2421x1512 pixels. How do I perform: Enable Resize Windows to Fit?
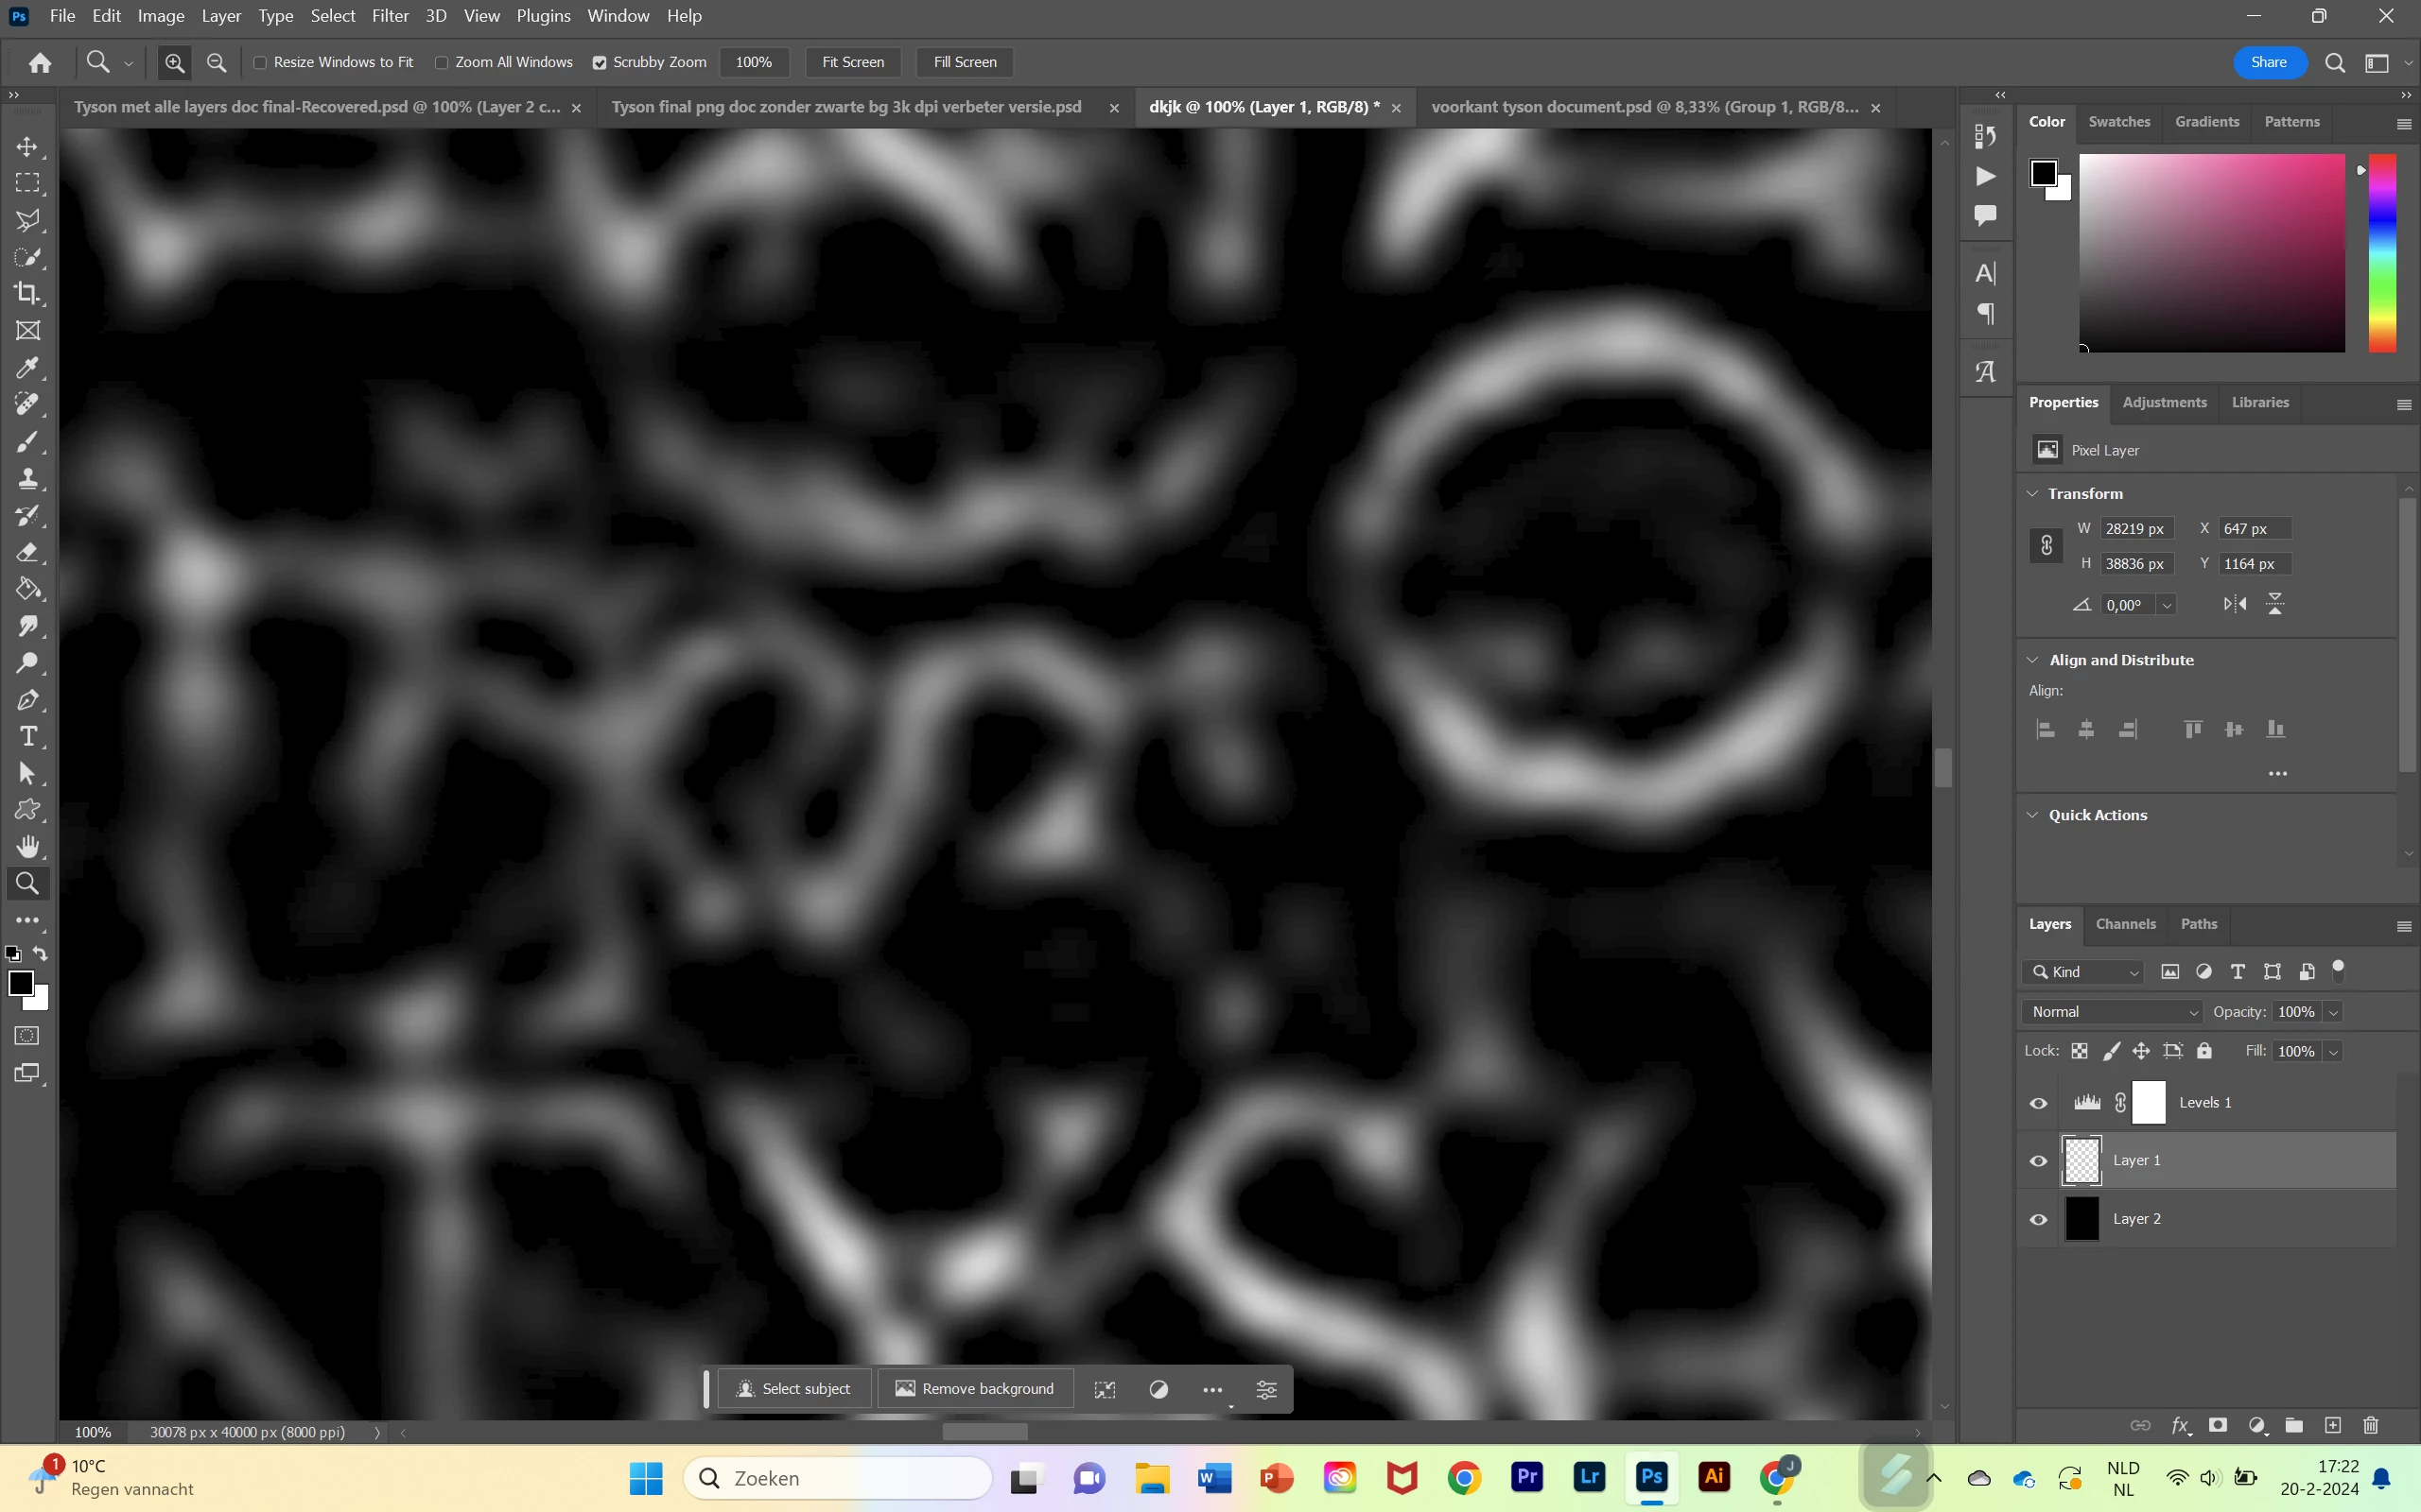click(x=260, y=62)
